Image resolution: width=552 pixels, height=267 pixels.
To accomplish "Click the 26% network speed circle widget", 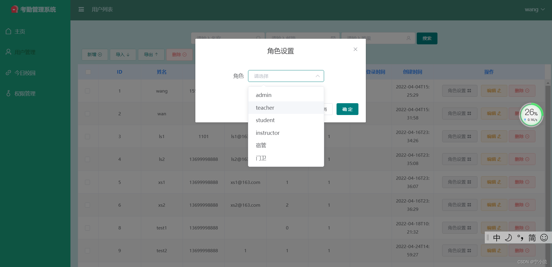I will (x=531, y=115).
